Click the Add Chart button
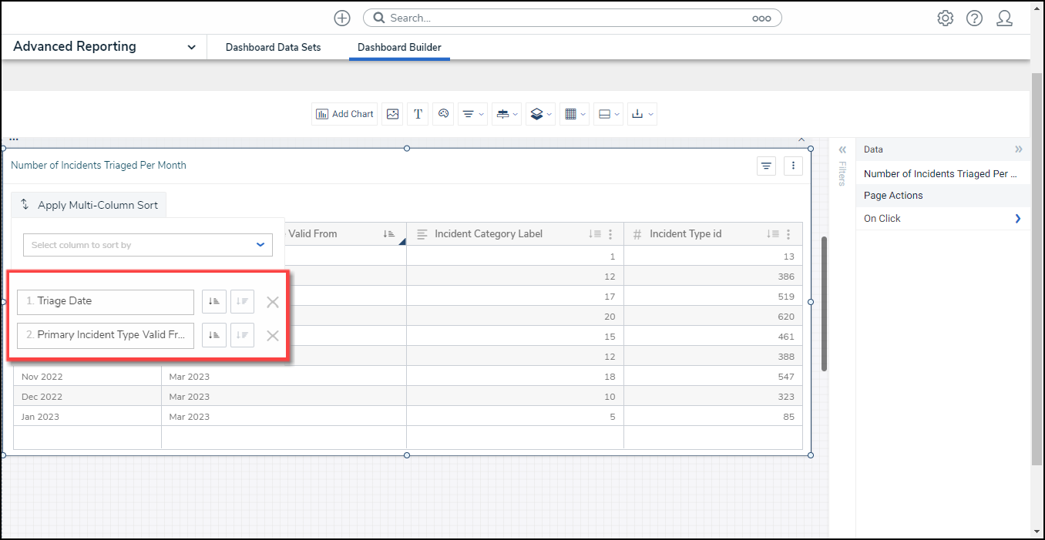 click(x=344, y=114)
